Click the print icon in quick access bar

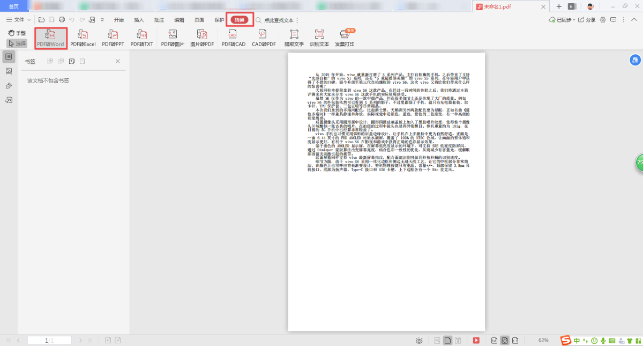62,20
